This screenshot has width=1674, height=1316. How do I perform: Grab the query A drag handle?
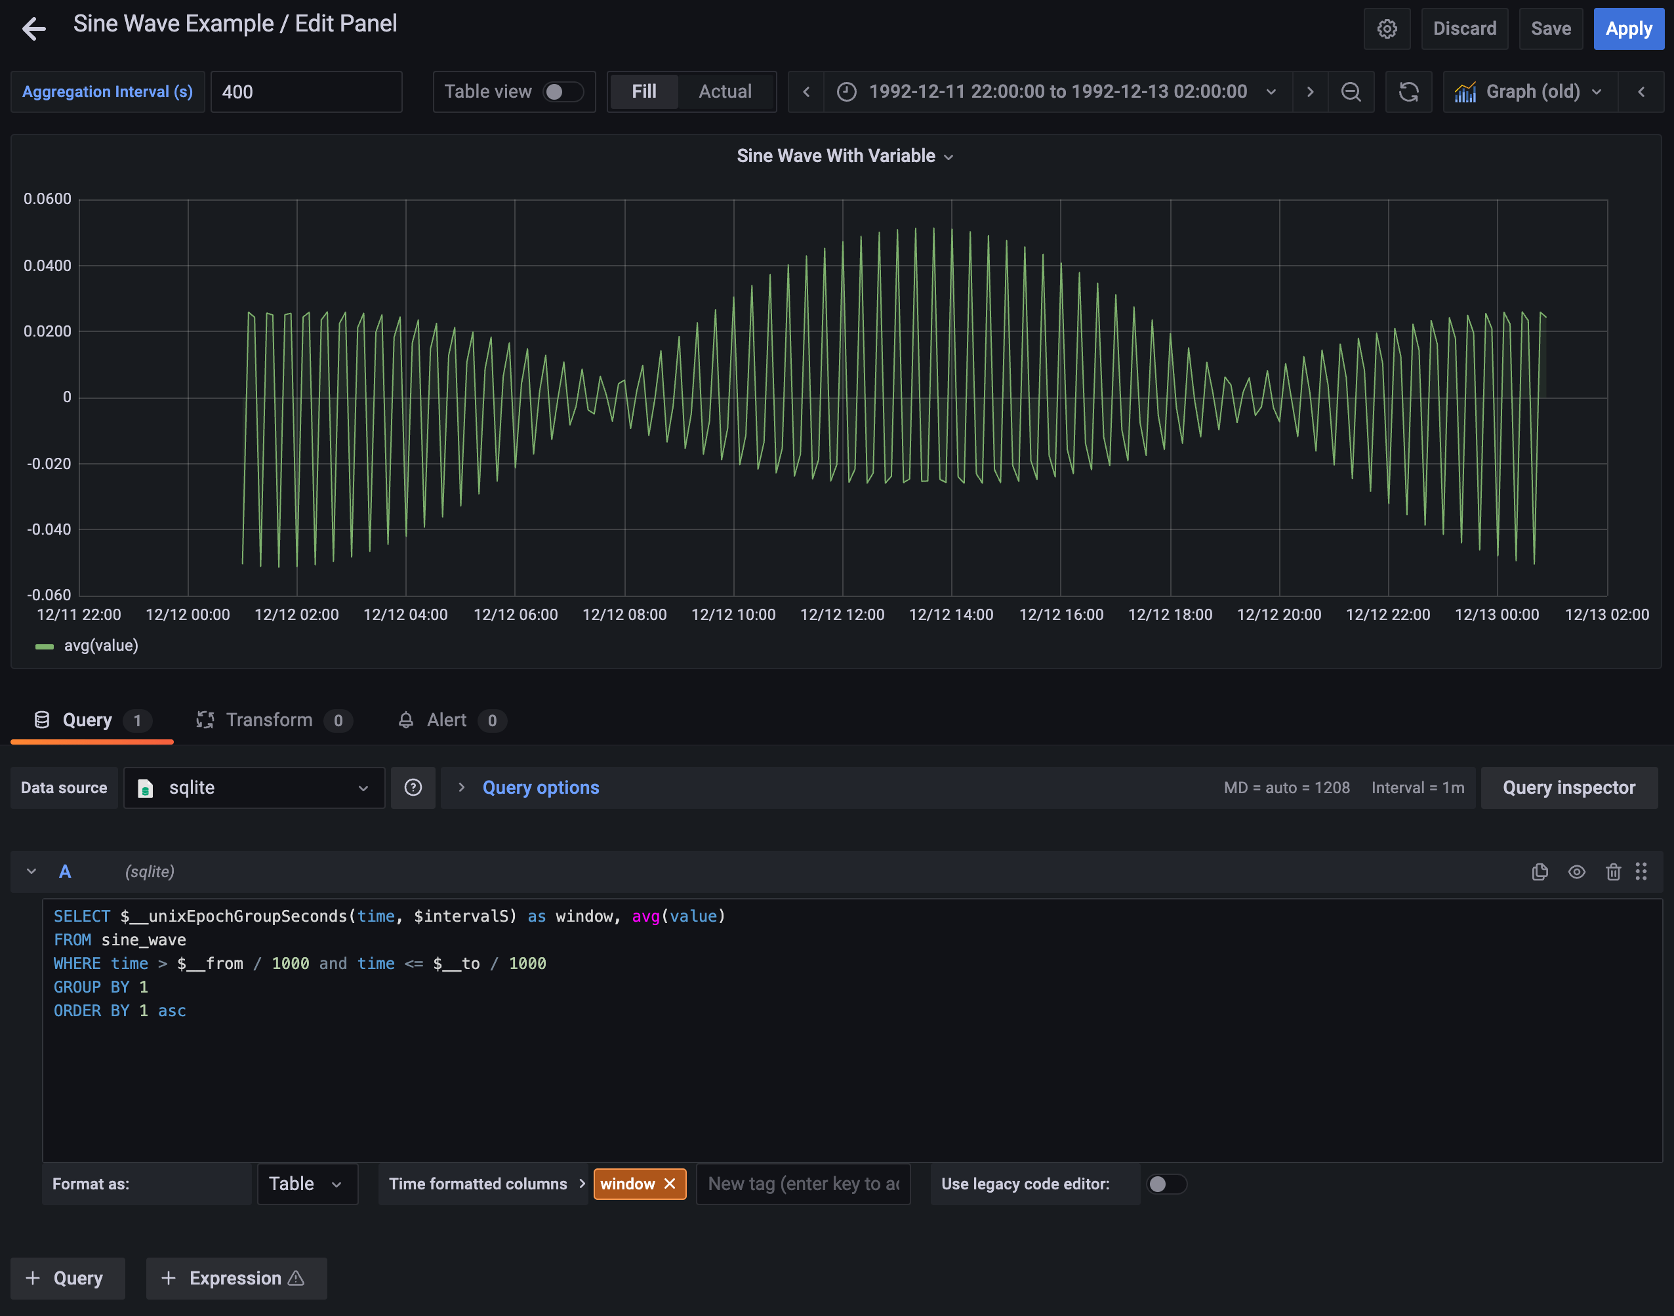[1641, 871]
